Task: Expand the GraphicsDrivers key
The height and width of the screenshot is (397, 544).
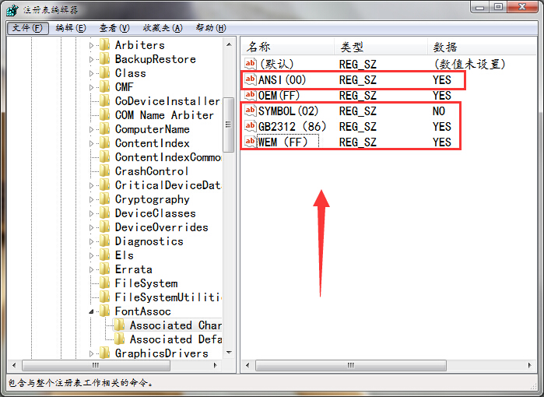Action: [91, 353]
